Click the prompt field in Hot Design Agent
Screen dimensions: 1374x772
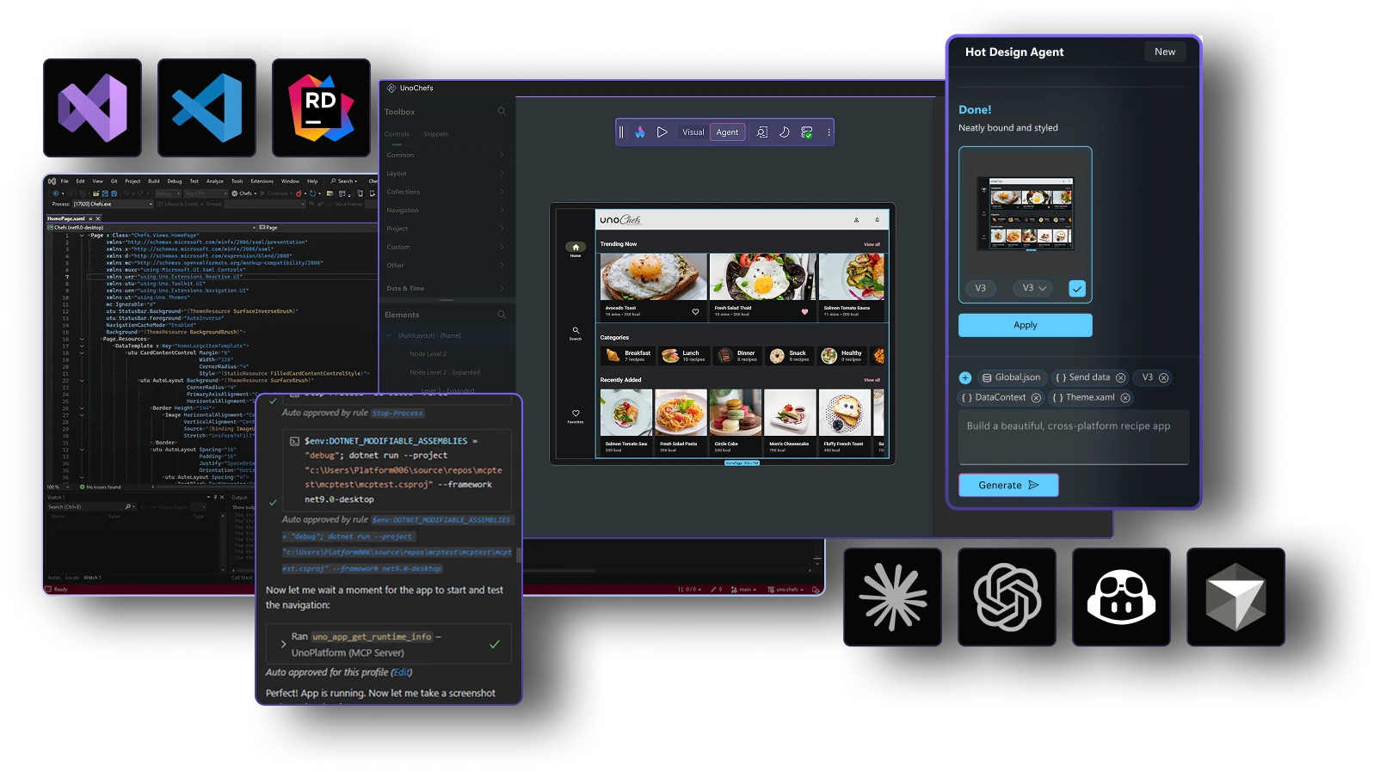coord(1074,438)
